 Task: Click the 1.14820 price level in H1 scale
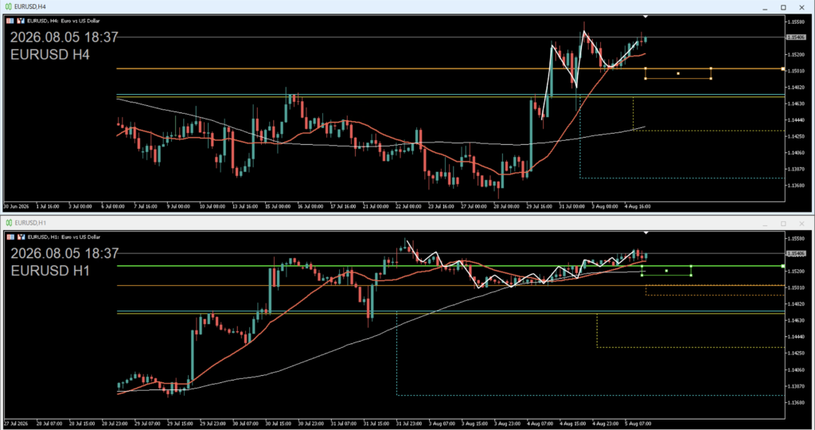click(796, 303)
